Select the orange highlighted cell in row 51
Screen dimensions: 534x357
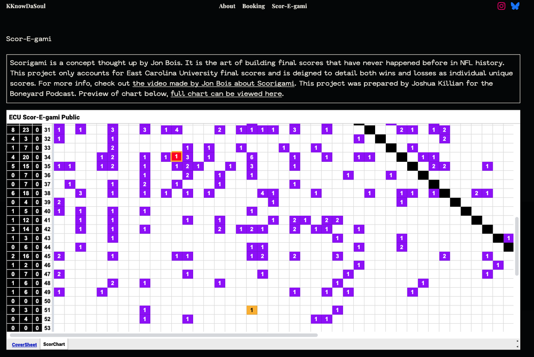point(252,309)
